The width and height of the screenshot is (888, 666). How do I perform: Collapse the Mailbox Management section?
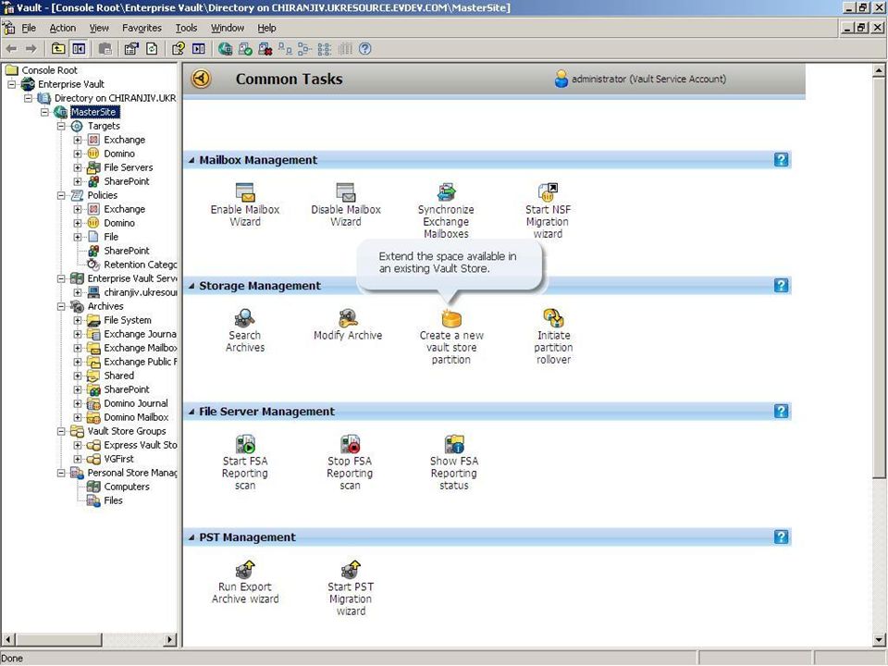click(191, 160)
